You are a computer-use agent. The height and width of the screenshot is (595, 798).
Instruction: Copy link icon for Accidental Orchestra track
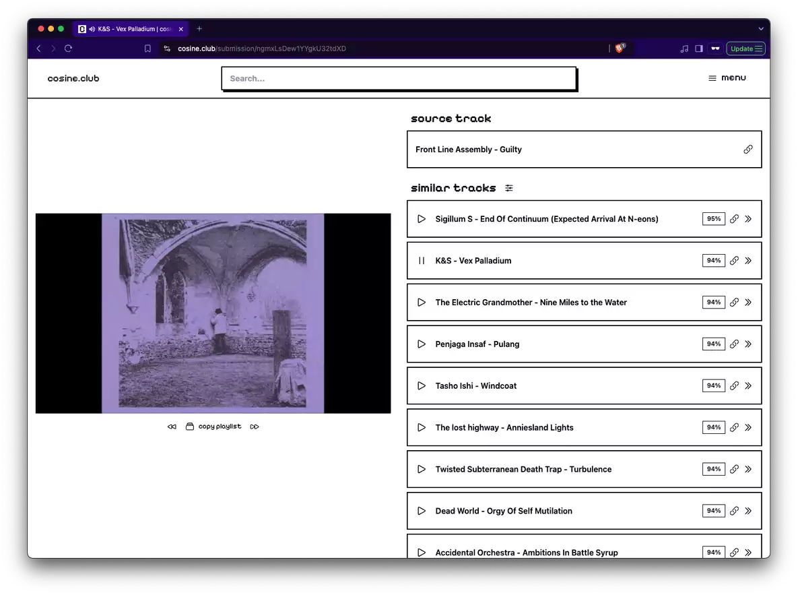tap(734, 553)
